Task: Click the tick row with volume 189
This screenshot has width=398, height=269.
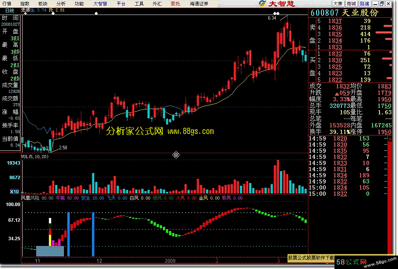Action: pyautogui.click(x=348, y=175)
